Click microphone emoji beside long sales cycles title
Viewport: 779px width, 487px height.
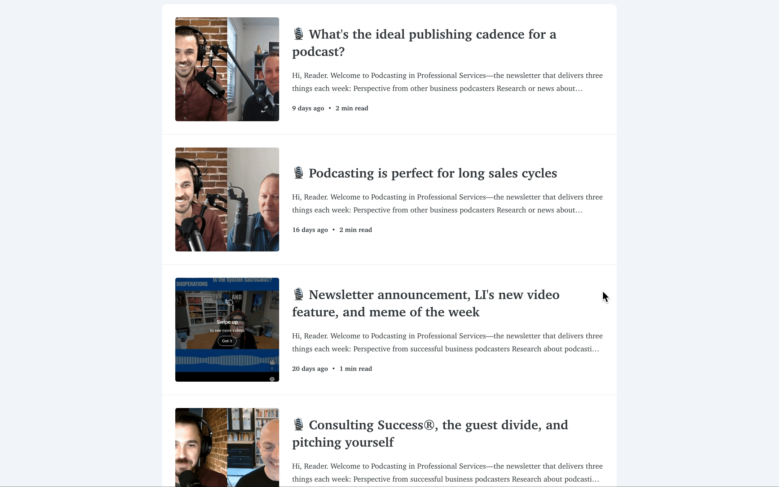298,173
